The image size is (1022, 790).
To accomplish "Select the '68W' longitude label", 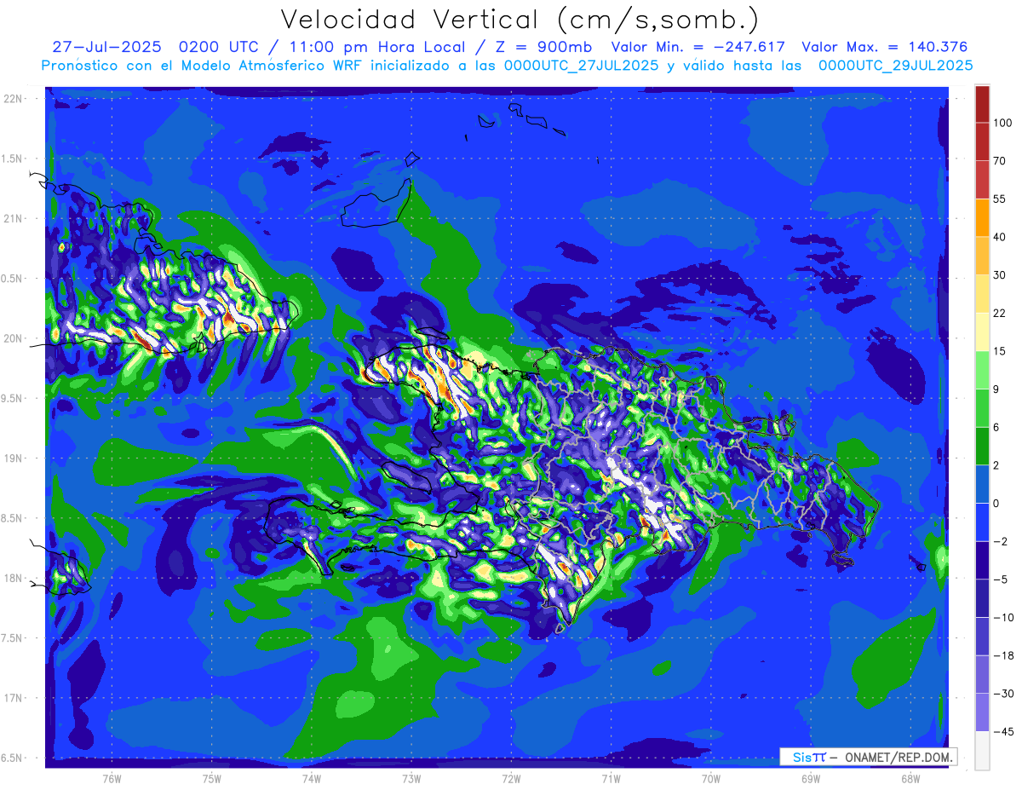I will coord(910,779).
